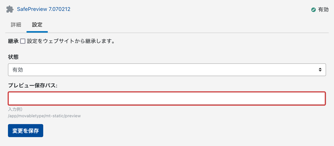Viewport: 334px width, 146px height.
Task: Click the SafePreview puzzle piece plugin icon
Action: (10, 9)
